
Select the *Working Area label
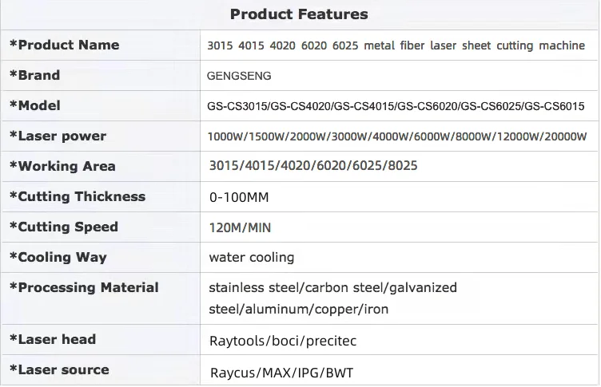62,167
